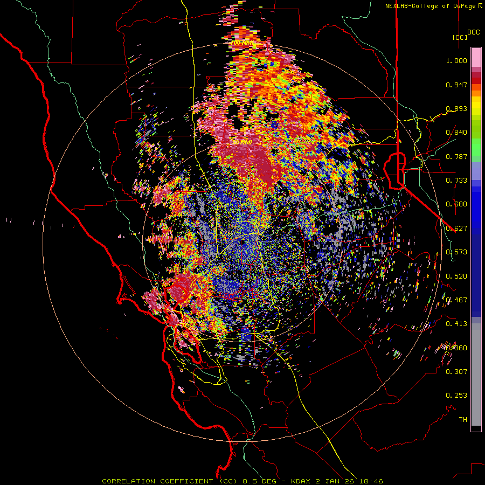Select the 0.413 scale value
Viewport: 485px width, 485px height.
[456, 324]
